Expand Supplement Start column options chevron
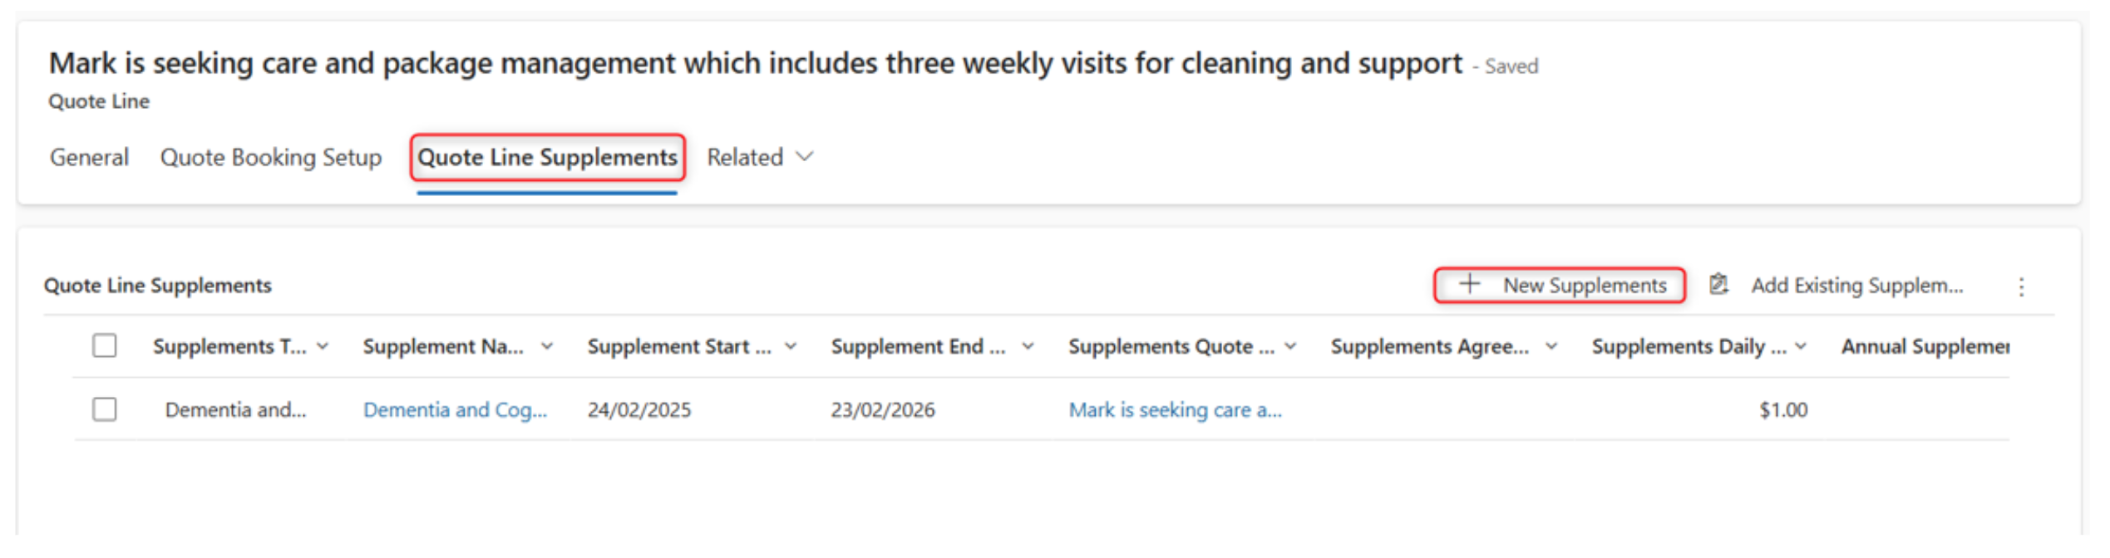This screenshot has width=2110, height=558. pyautogui.click(x=791, y=346)
